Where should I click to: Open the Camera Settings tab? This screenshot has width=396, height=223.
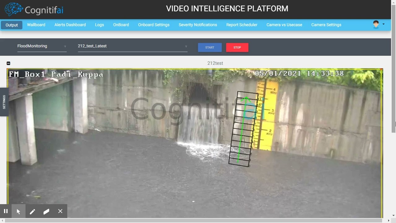(326, 25)
